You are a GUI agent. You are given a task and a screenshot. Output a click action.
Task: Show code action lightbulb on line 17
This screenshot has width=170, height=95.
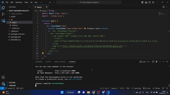pos(43,53)
